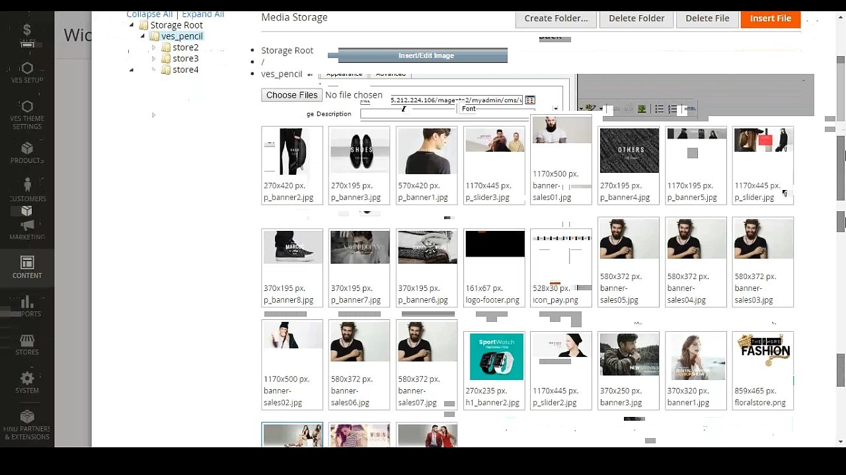Image resolution: width=846 pixels, height=475 pixels.
Task: Click the Delete Folder button
Action: (636, 18)
